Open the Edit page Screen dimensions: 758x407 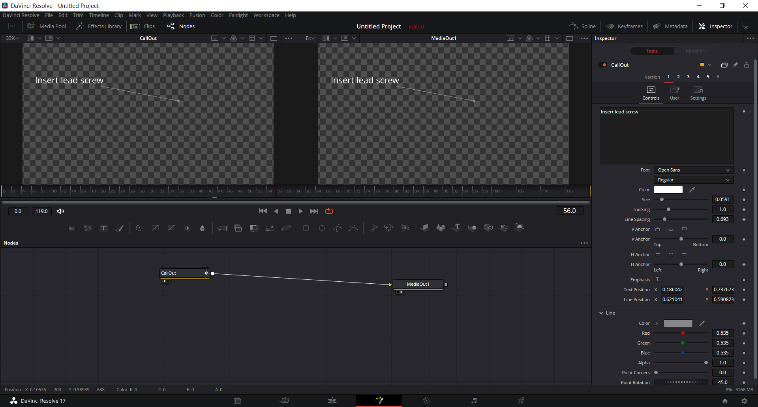point(332,401)
